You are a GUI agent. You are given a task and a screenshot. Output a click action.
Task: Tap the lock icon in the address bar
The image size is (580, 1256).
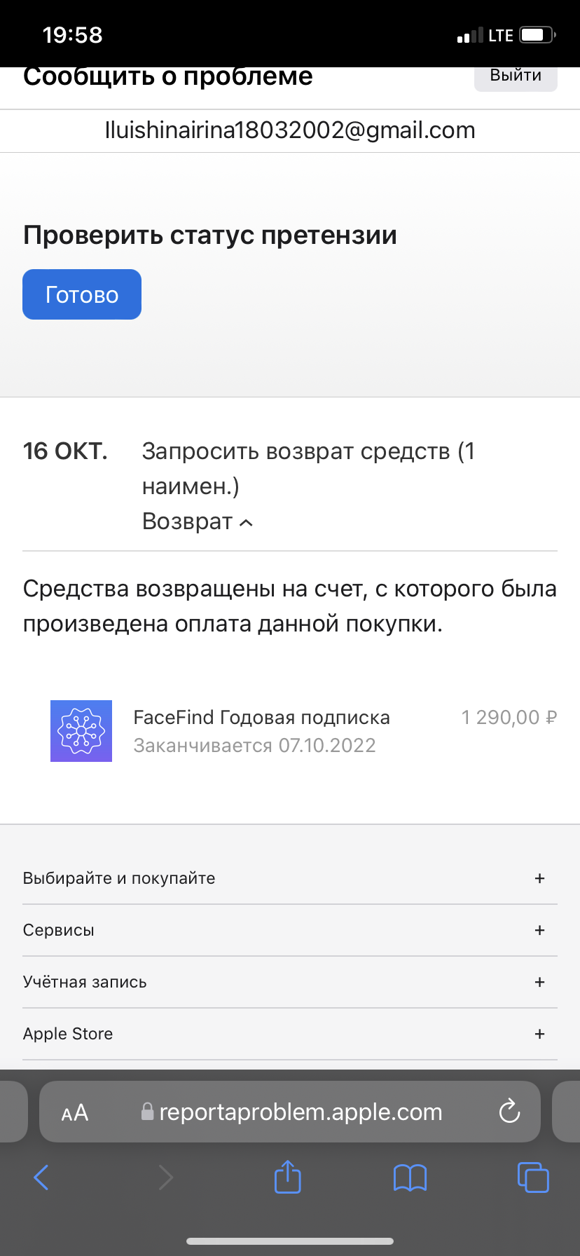[x=147, y=1112]
